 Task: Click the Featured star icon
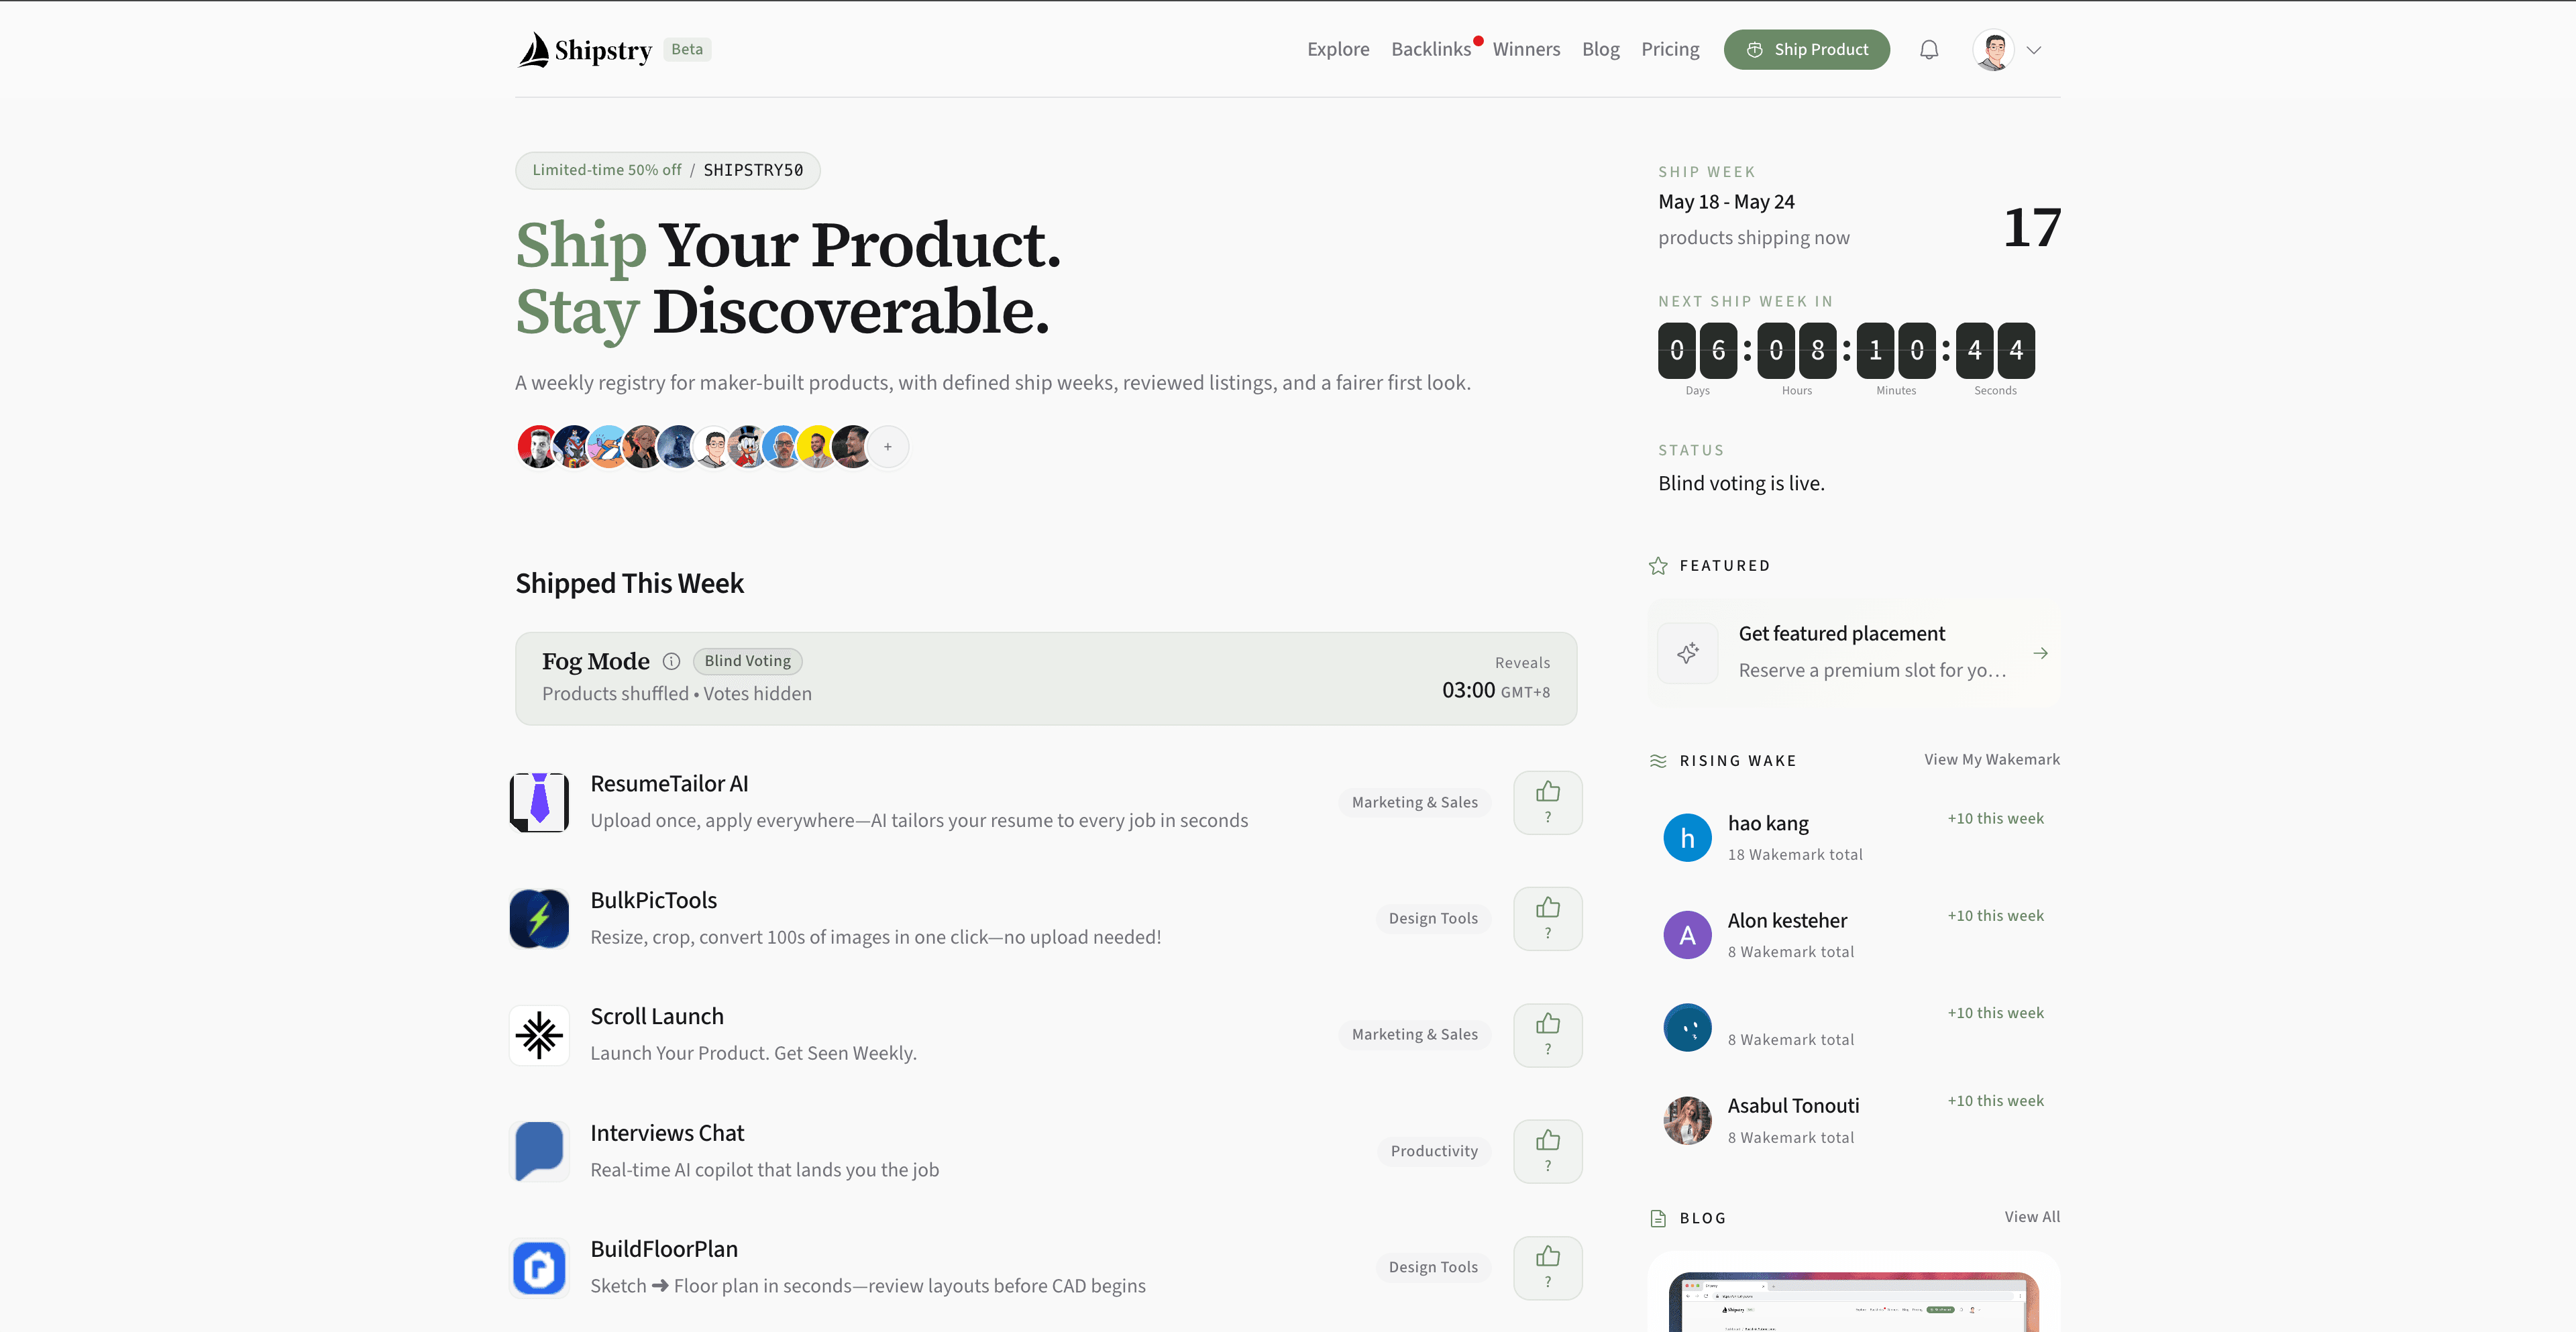(1658, 566)
